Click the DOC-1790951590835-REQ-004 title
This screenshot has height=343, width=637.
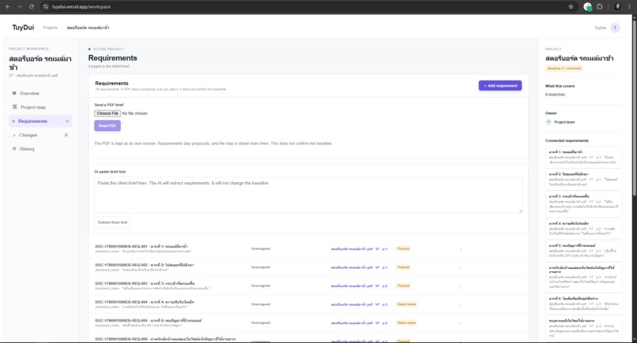(145, 302)
